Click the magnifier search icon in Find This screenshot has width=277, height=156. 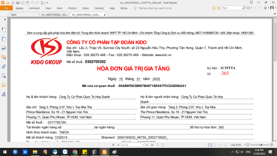(244, 8)
